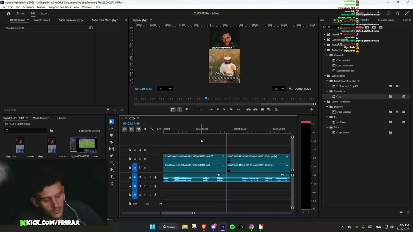Toggle V3 track output eye

pyautogui.click(x=145, y=150)
